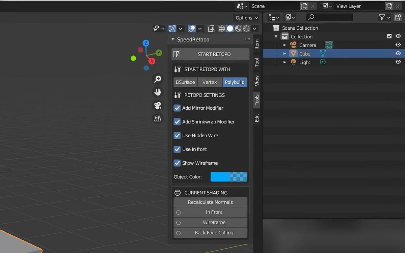Uncheck Use In front
The width and height of the screenshot is (405, 253).
177,149
